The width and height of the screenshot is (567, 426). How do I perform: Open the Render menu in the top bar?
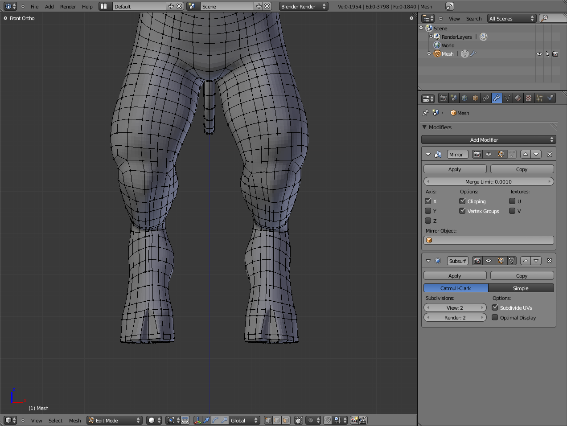coord(68,7)
